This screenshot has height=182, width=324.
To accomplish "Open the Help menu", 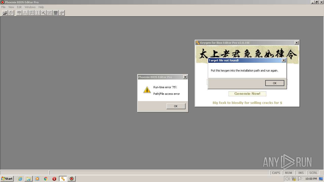I will click(x=41, y=7).
